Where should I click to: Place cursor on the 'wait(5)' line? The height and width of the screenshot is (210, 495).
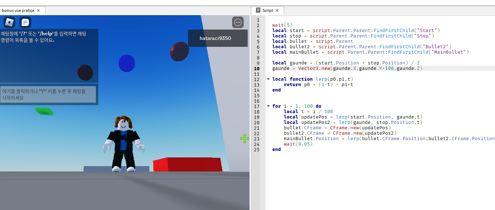[x=282, y=25]
